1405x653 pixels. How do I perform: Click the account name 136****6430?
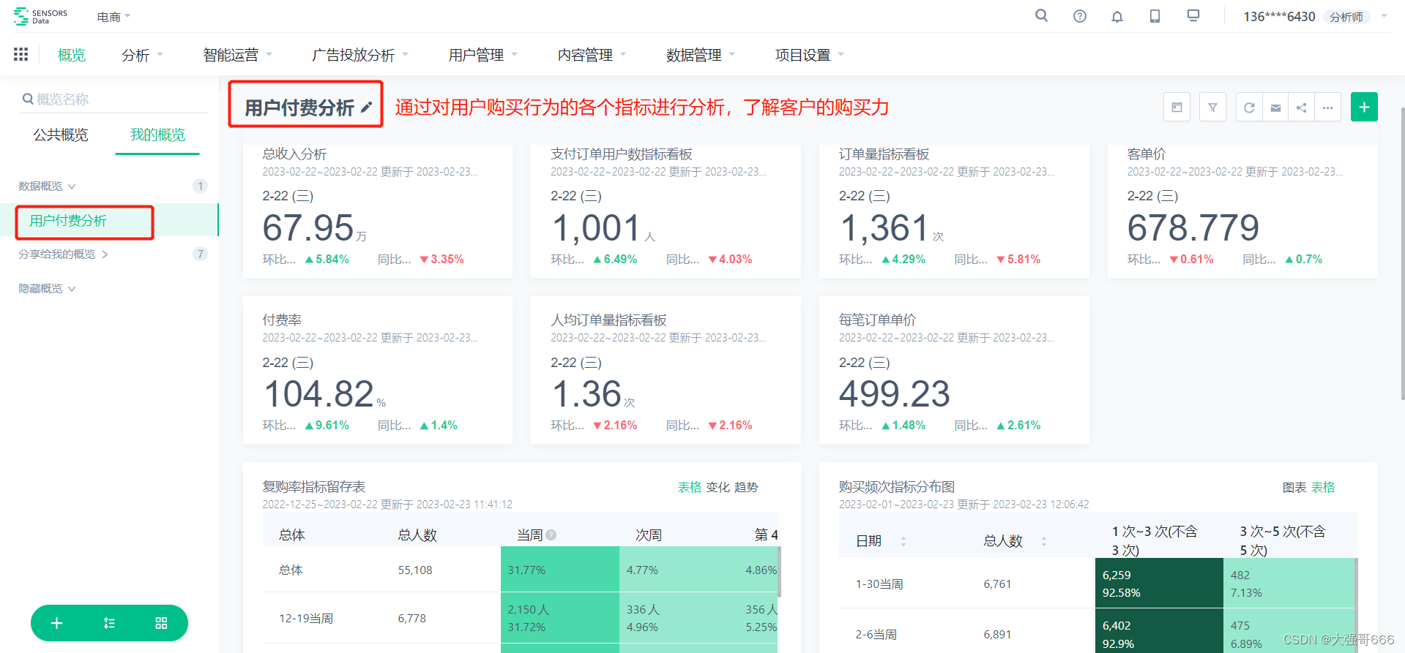tap(1279, 16)
